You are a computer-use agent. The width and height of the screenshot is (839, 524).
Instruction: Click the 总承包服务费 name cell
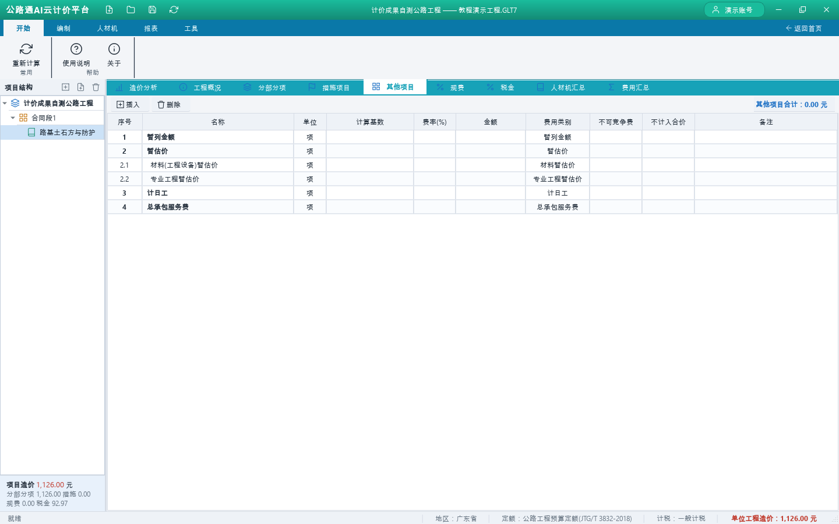click(218, 207)
